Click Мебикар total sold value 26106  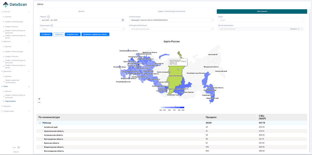click(x=209, y=123)
